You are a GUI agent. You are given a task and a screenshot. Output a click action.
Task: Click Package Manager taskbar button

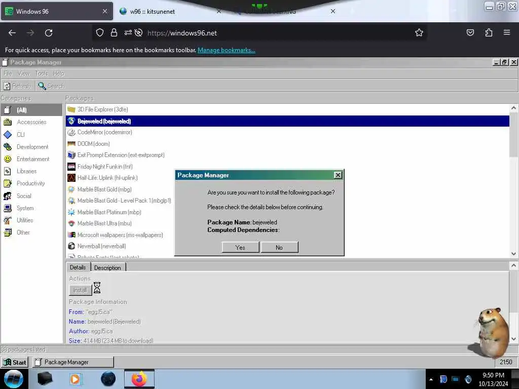[x=73, y=362]
